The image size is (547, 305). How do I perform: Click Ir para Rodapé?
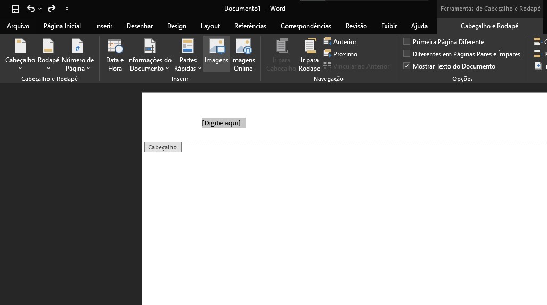pos(309,55)
